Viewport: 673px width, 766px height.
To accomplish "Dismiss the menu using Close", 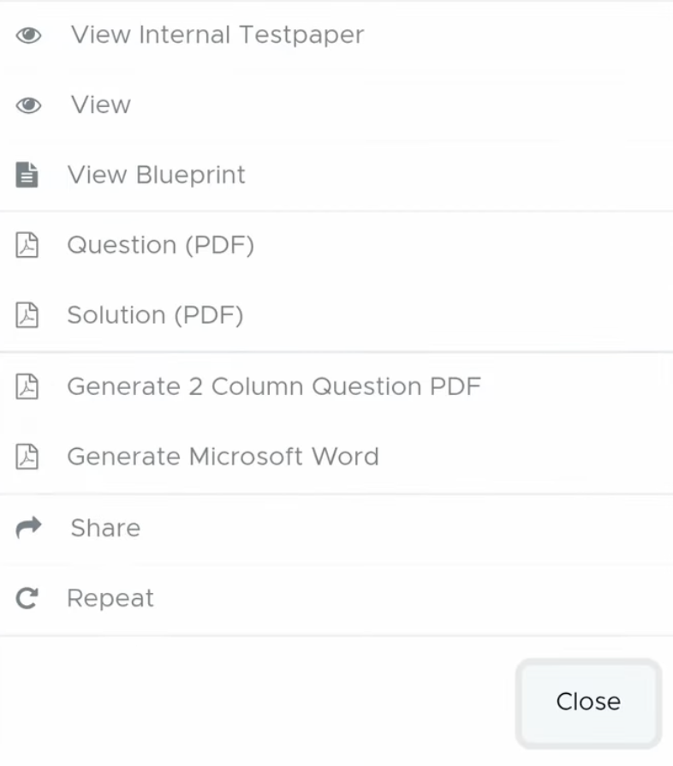I will tap(588, 702).
